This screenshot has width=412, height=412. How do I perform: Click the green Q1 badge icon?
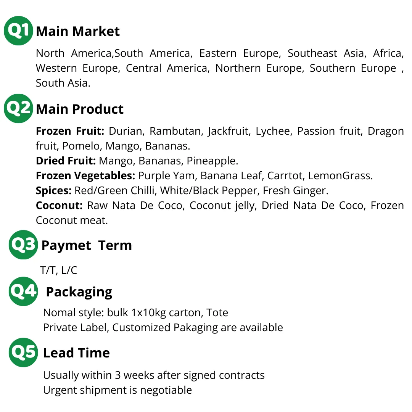pos(18,31)
